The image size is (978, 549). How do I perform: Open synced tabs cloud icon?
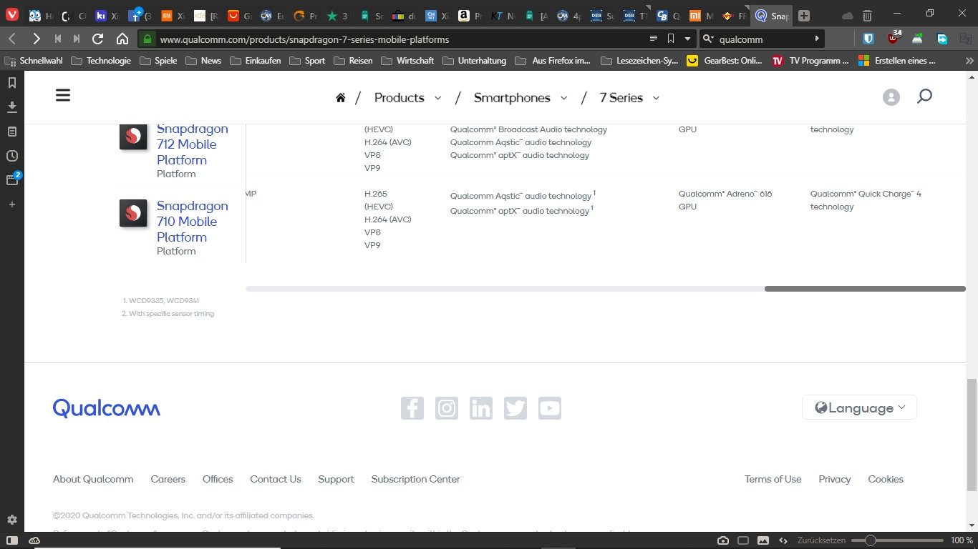pos(848,15)
